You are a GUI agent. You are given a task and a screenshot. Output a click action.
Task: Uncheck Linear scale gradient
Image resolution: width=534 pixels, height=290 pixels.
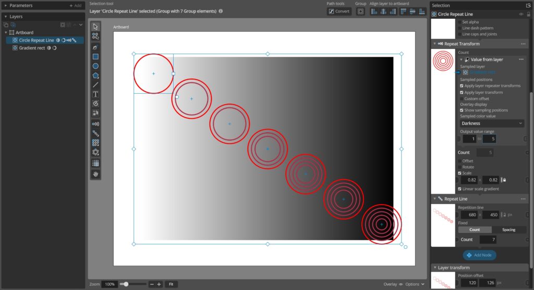[x=459, y=189]
